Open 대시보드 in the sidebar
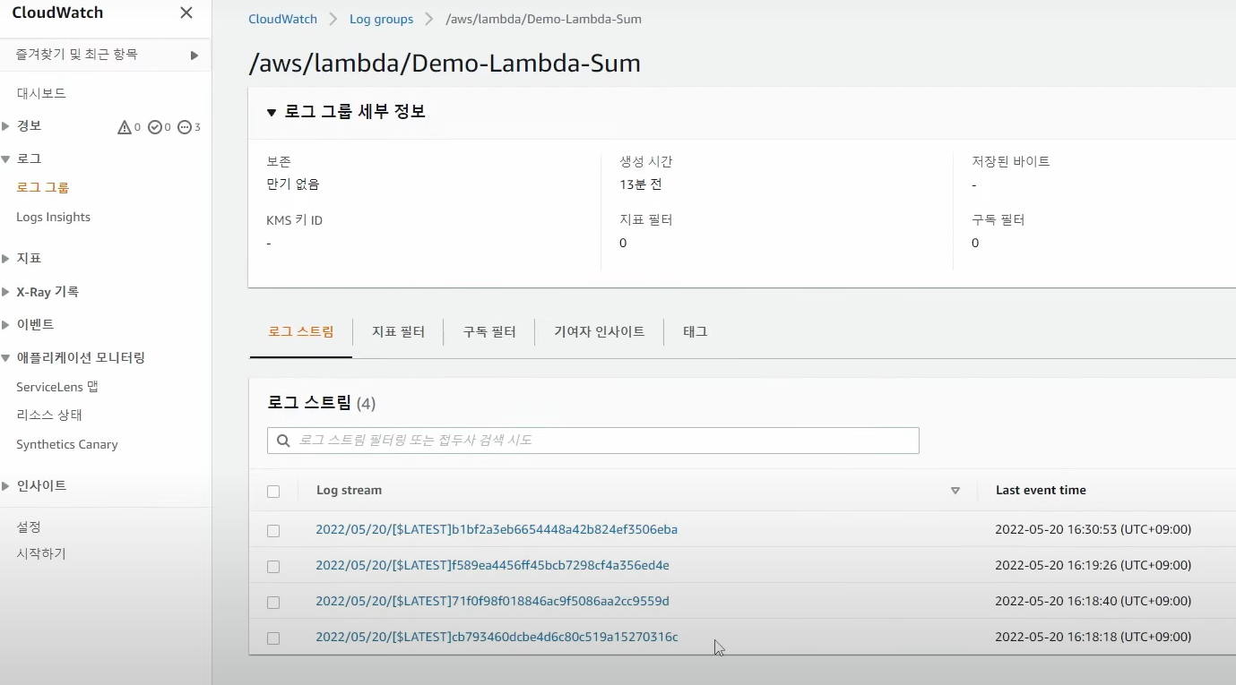 [x=41, y=93]
